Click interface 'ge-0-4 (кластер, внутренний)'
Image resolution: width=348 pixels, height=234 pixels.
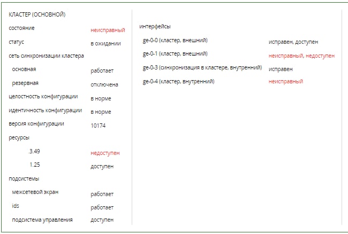coord(178,81)
